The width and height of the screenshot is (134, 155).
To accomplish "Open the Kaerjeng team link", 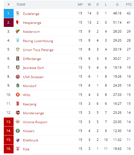I will pyautogui.click(x=30, y=104).
